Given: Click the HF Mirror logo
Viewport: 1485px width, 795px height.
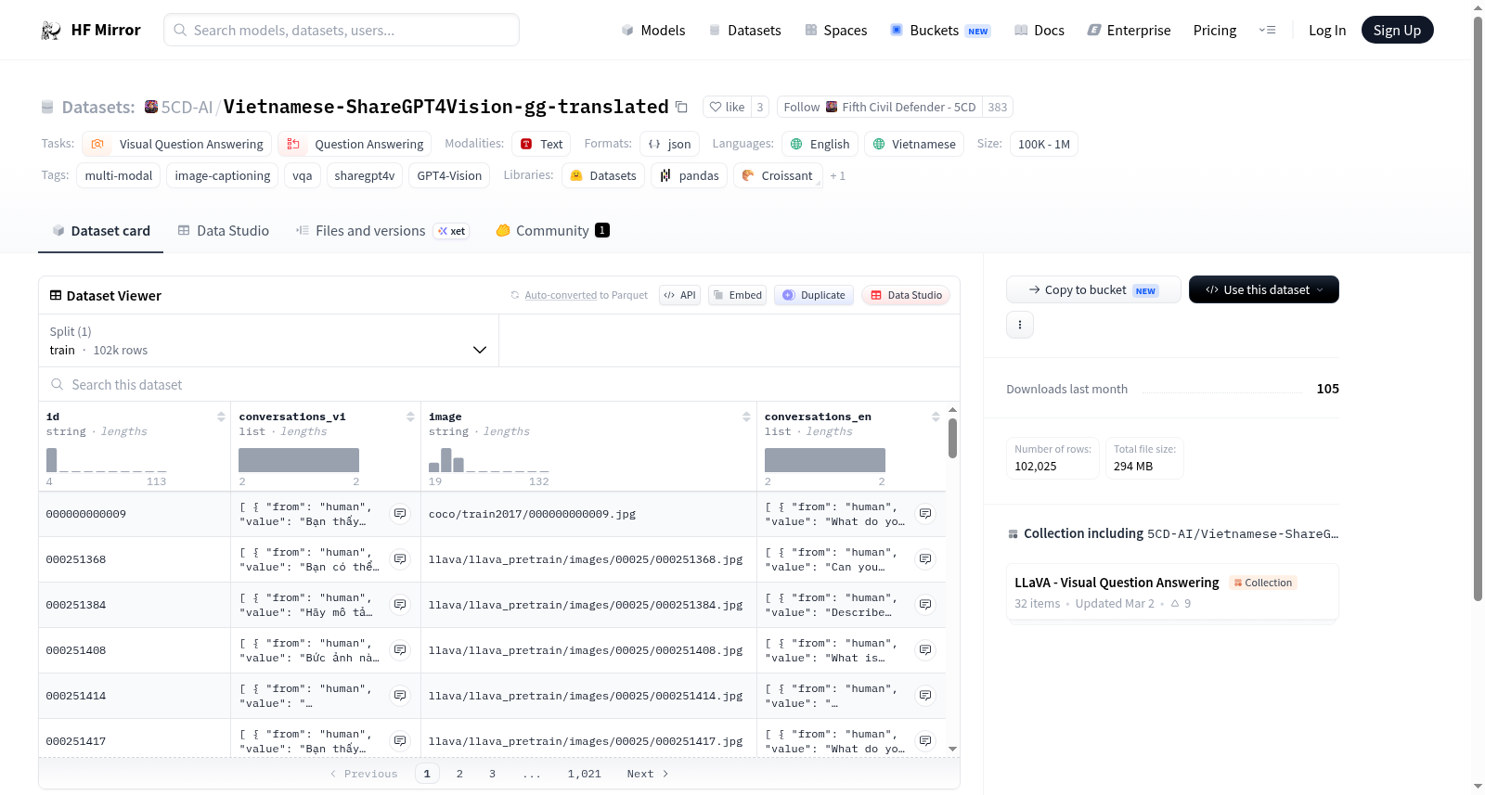Looking at the screenshot, I should (90, 30).
